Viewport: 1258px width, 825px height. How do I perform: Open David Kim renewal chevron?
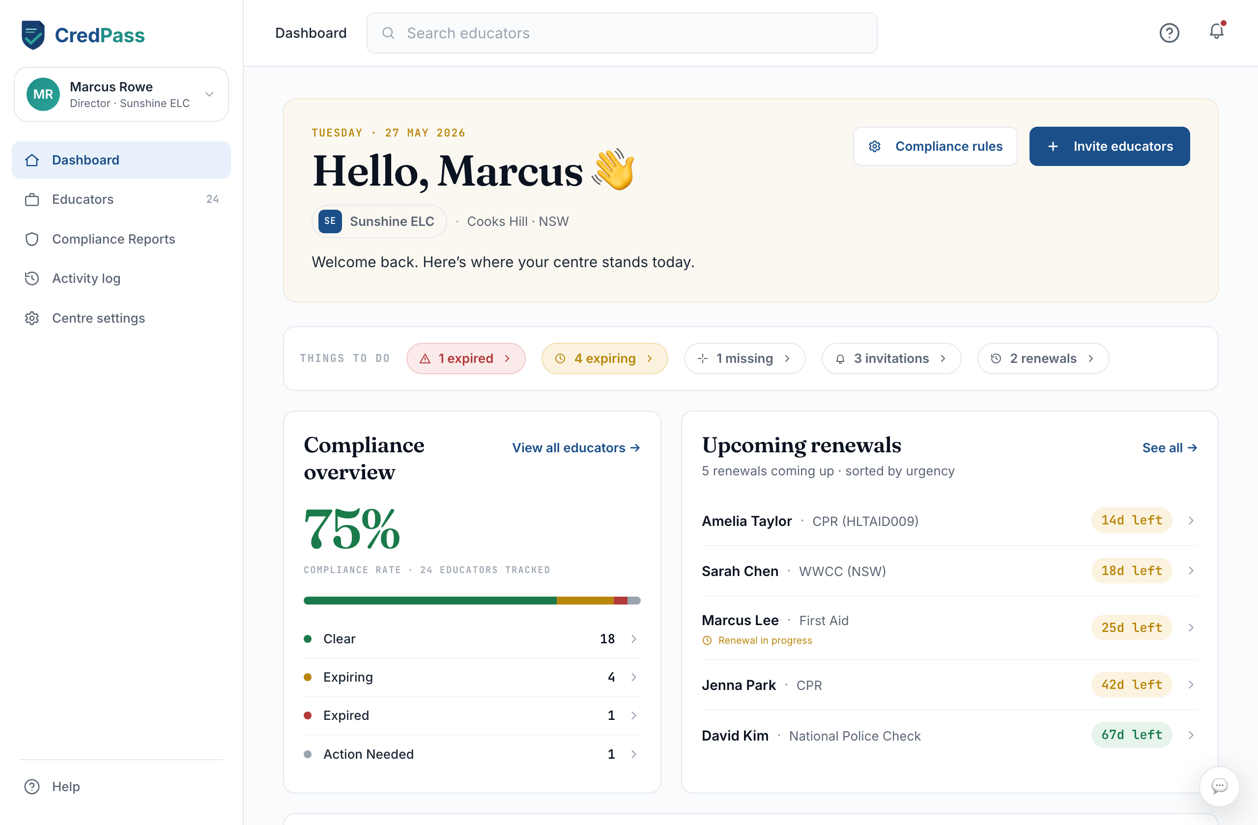[x=1190, y=734]
